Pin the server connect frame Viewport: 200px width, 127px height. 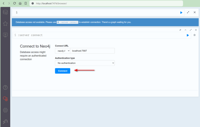tap(180, 30)
